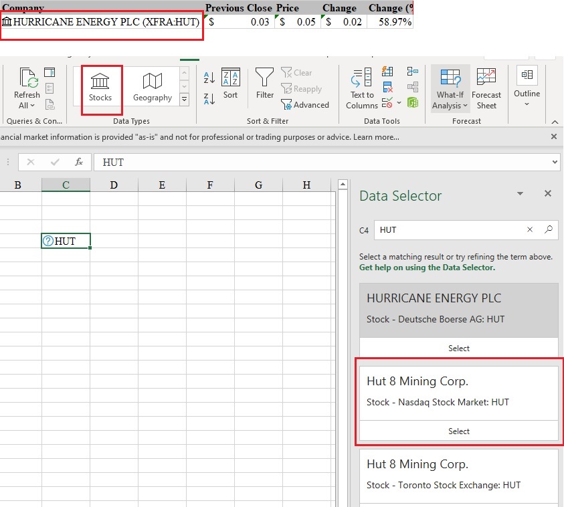The height and width of the screenshot is (507, 564).
Task: Expand the Outline group
Action: tap(527, 86)
